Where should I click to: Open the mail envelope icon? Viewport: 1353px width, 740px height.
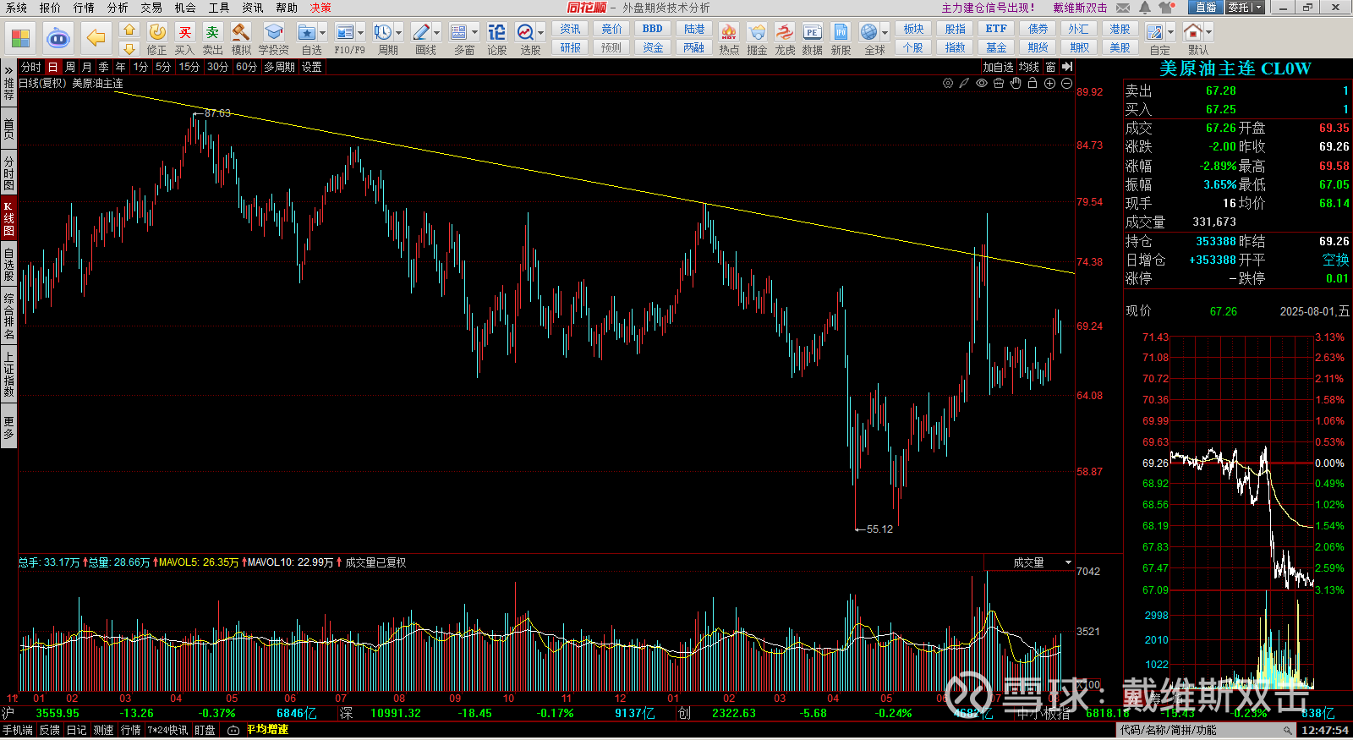click(1123, 8)
